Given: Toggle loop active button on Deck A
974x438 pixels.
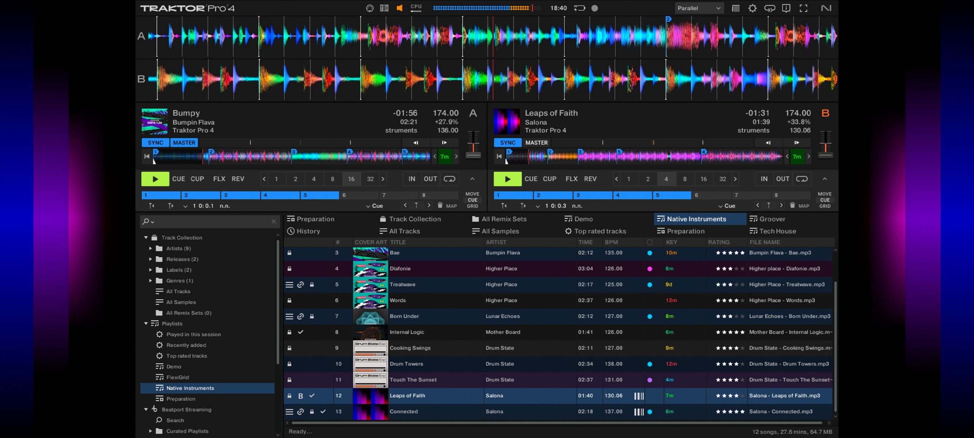Looking at the screenshot, I should [x=449, y=179].
